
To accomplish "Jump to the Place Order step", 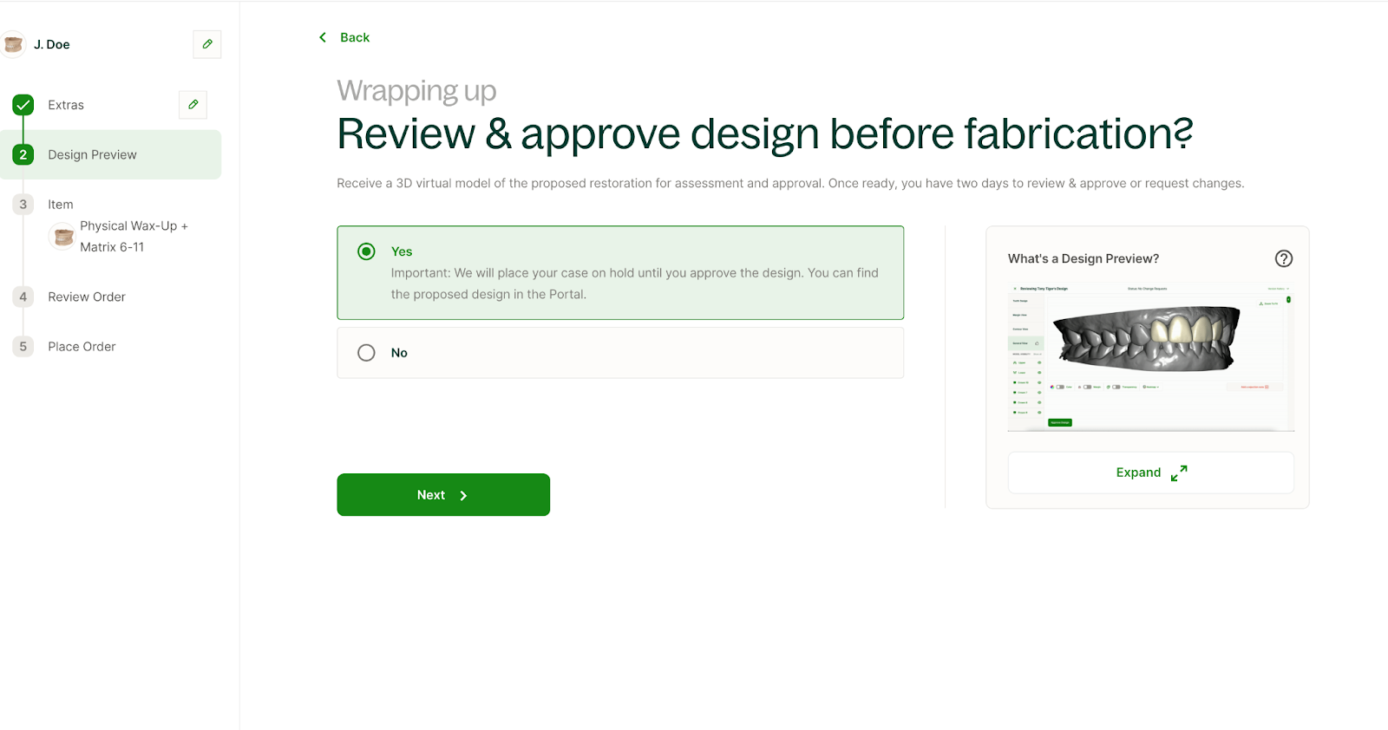I will pyautogui.click(x=82, y=347).
